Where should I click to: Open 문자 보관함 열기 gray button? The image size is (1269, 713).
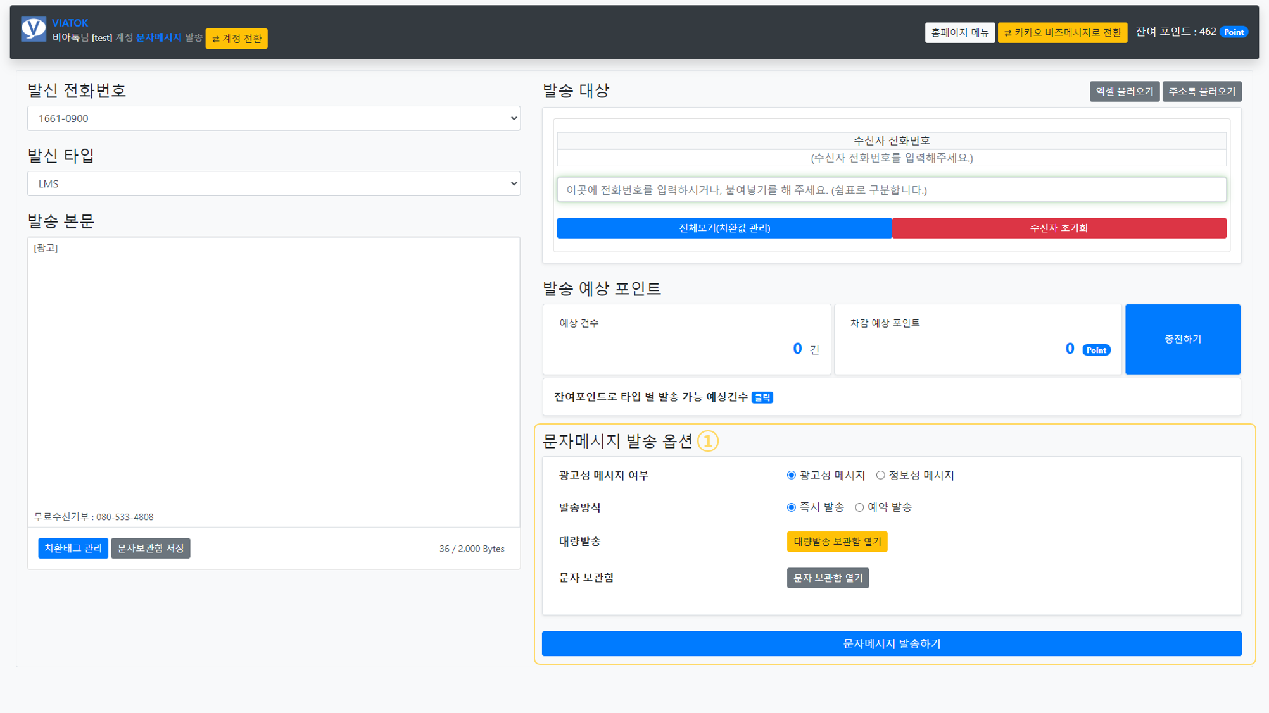828,578
